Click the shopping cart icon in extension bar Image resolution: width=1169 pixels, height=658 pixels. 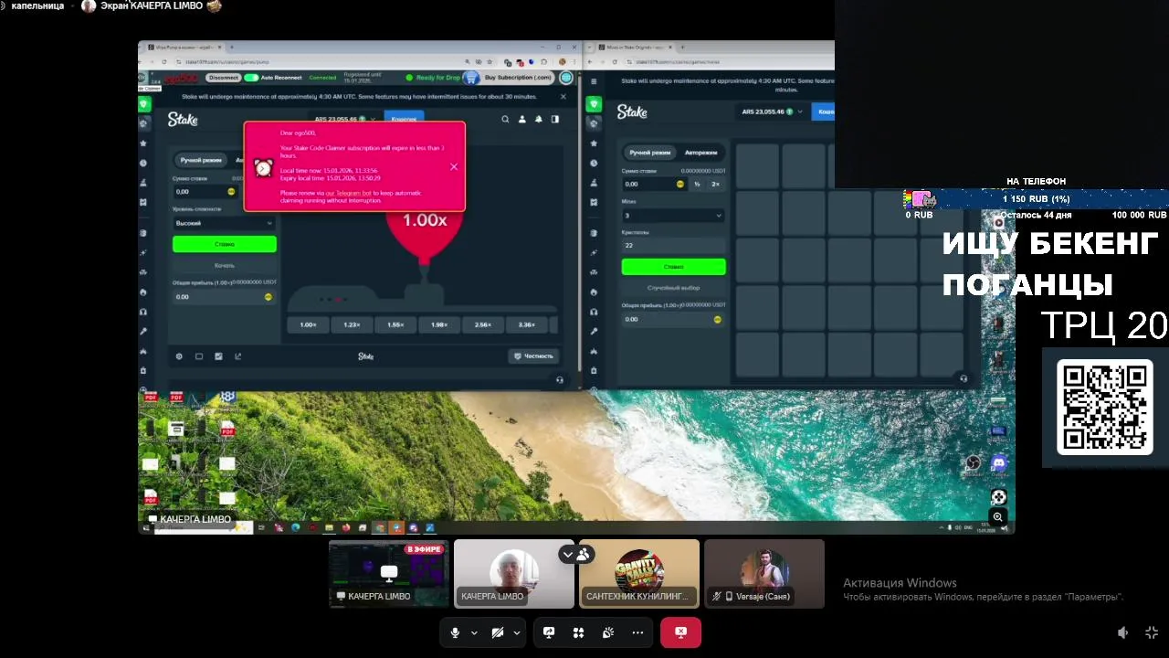tap(470, 78)
